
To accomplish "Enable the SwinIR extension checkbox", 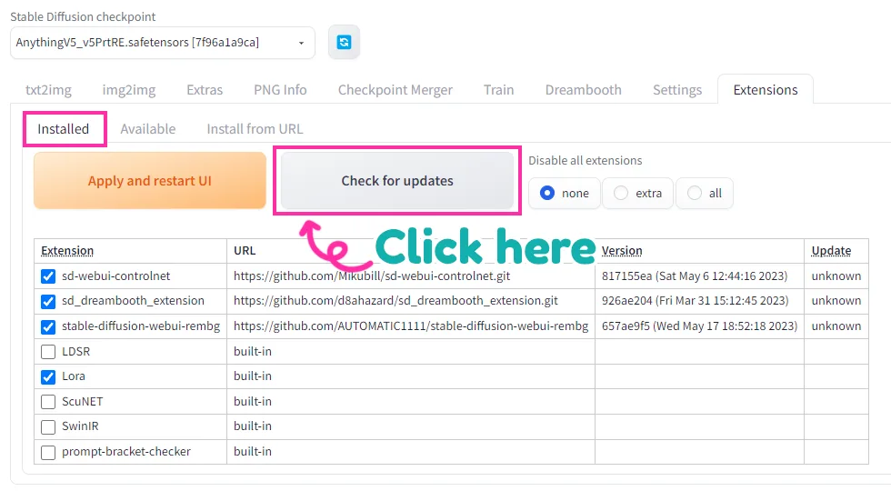I will point(48,426).
